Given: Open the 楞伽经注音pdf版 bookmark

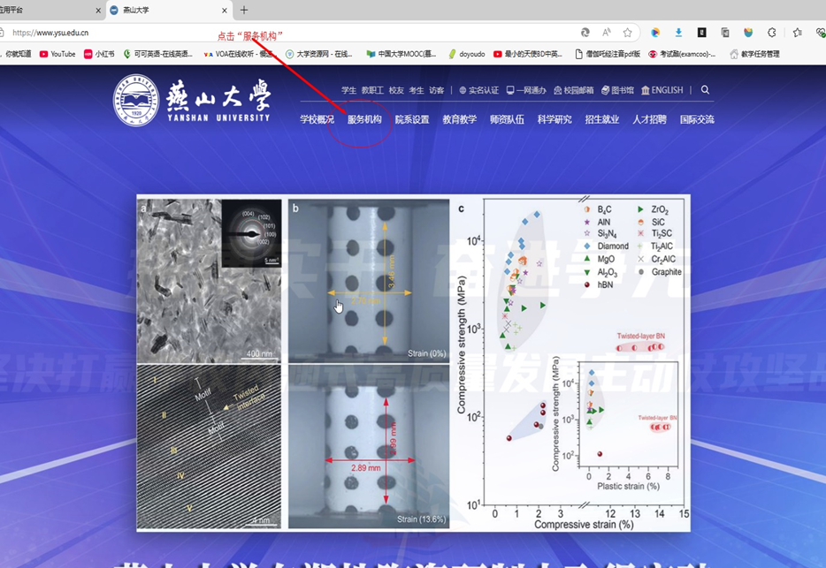Looking at the screenshot, I should pyautogui.click(x=608, y=54).
